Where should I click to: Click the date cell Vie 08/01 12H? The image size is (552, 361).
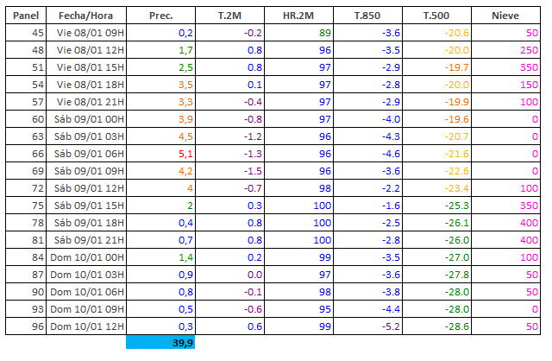[86, 50]
